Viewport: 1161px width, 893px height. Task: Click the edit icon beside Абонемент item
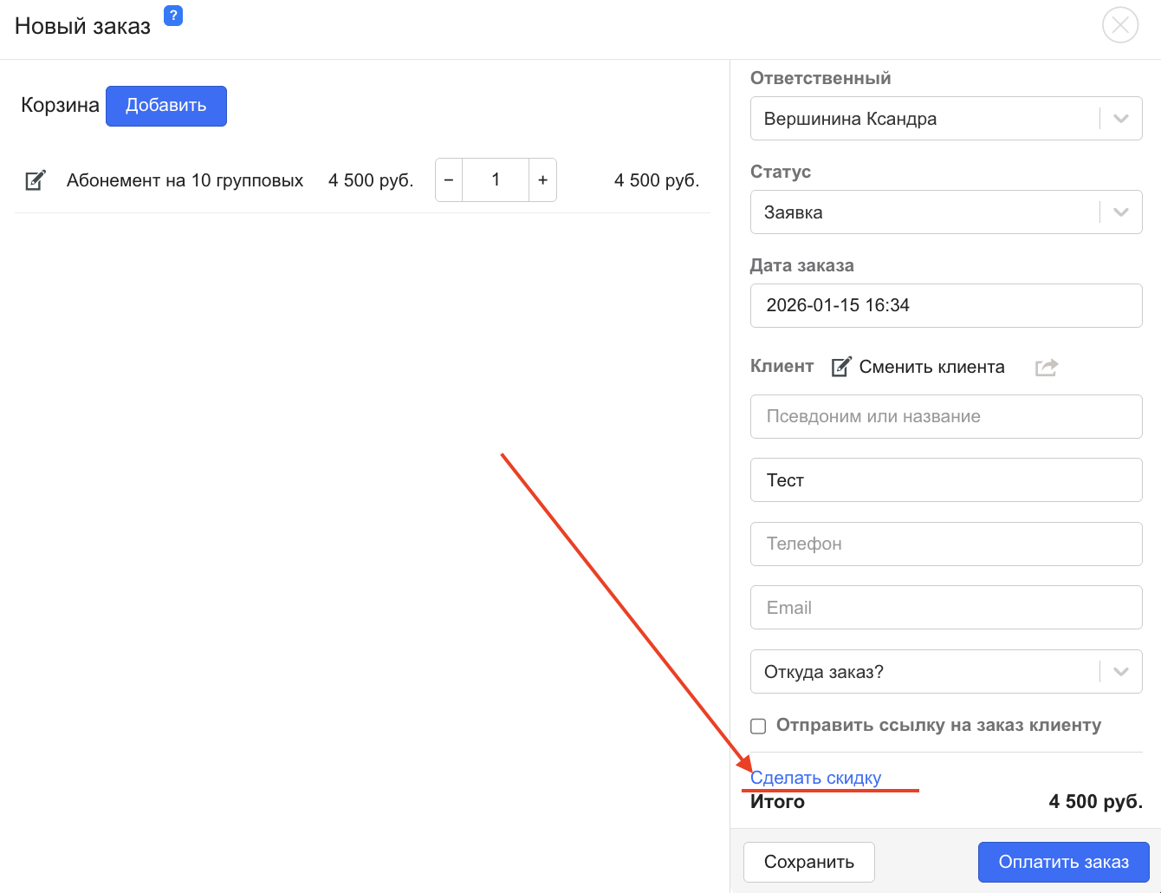36,180
